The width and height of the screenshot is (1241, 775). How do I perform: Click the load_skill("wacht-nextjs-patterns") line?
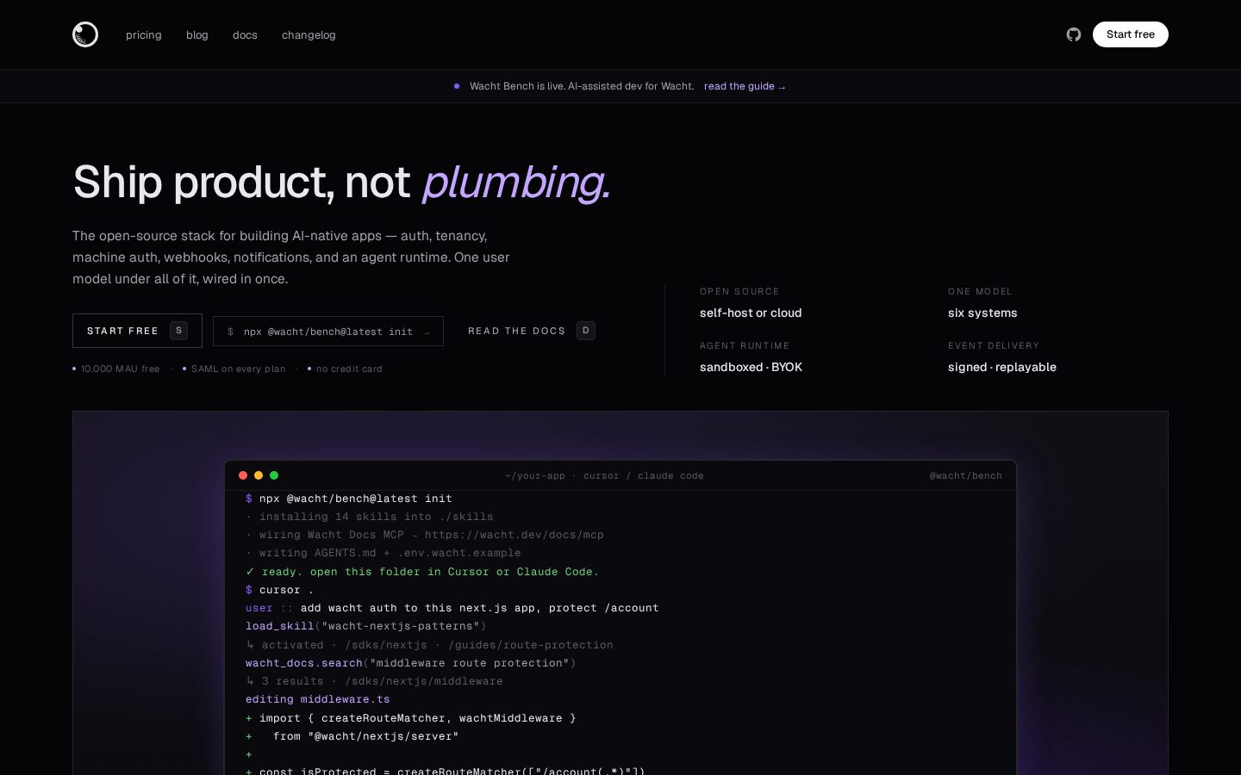pyautogui.click(x=366, y=626)
